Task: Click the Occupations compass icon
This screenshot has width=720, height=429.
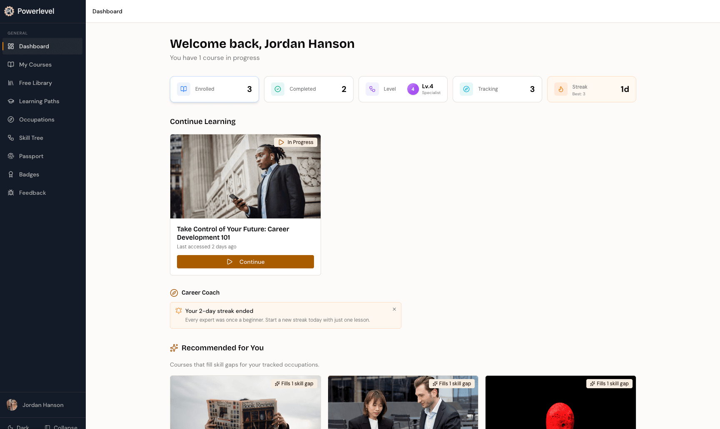Action: click(11, 119)
